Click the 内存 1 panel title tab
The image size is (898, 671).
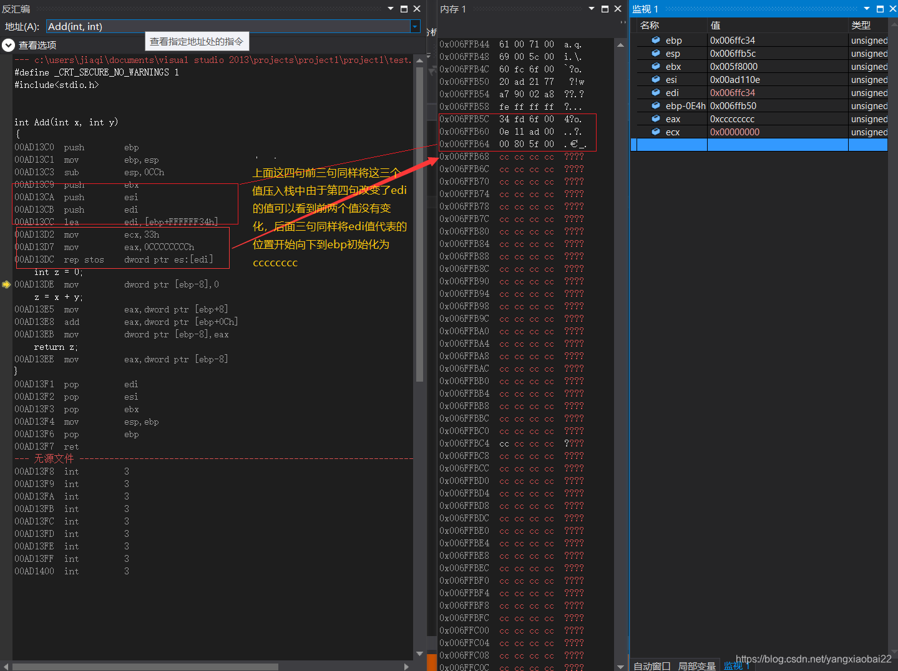(453, 9)
